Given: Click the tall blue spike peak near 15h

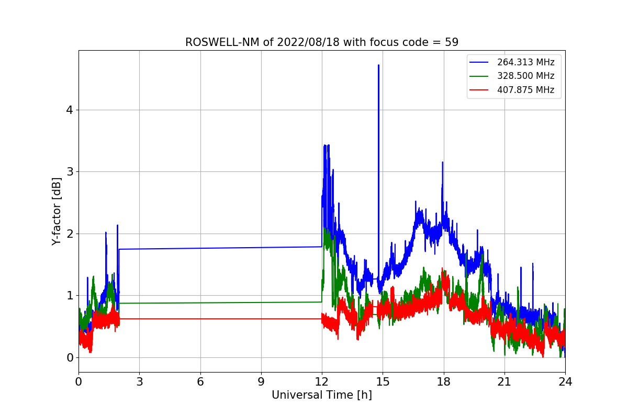Looking at the screenshot, I should coord(378,66).
